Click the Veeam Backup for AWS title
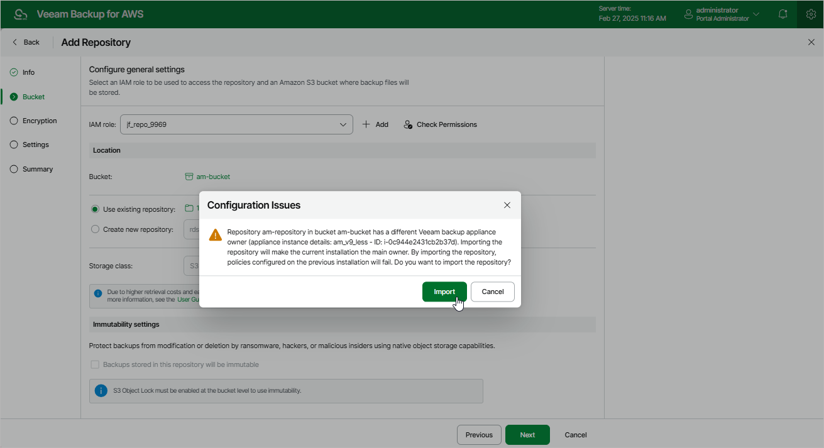Viewport: 824px width, 448px height. click(90, 14)
